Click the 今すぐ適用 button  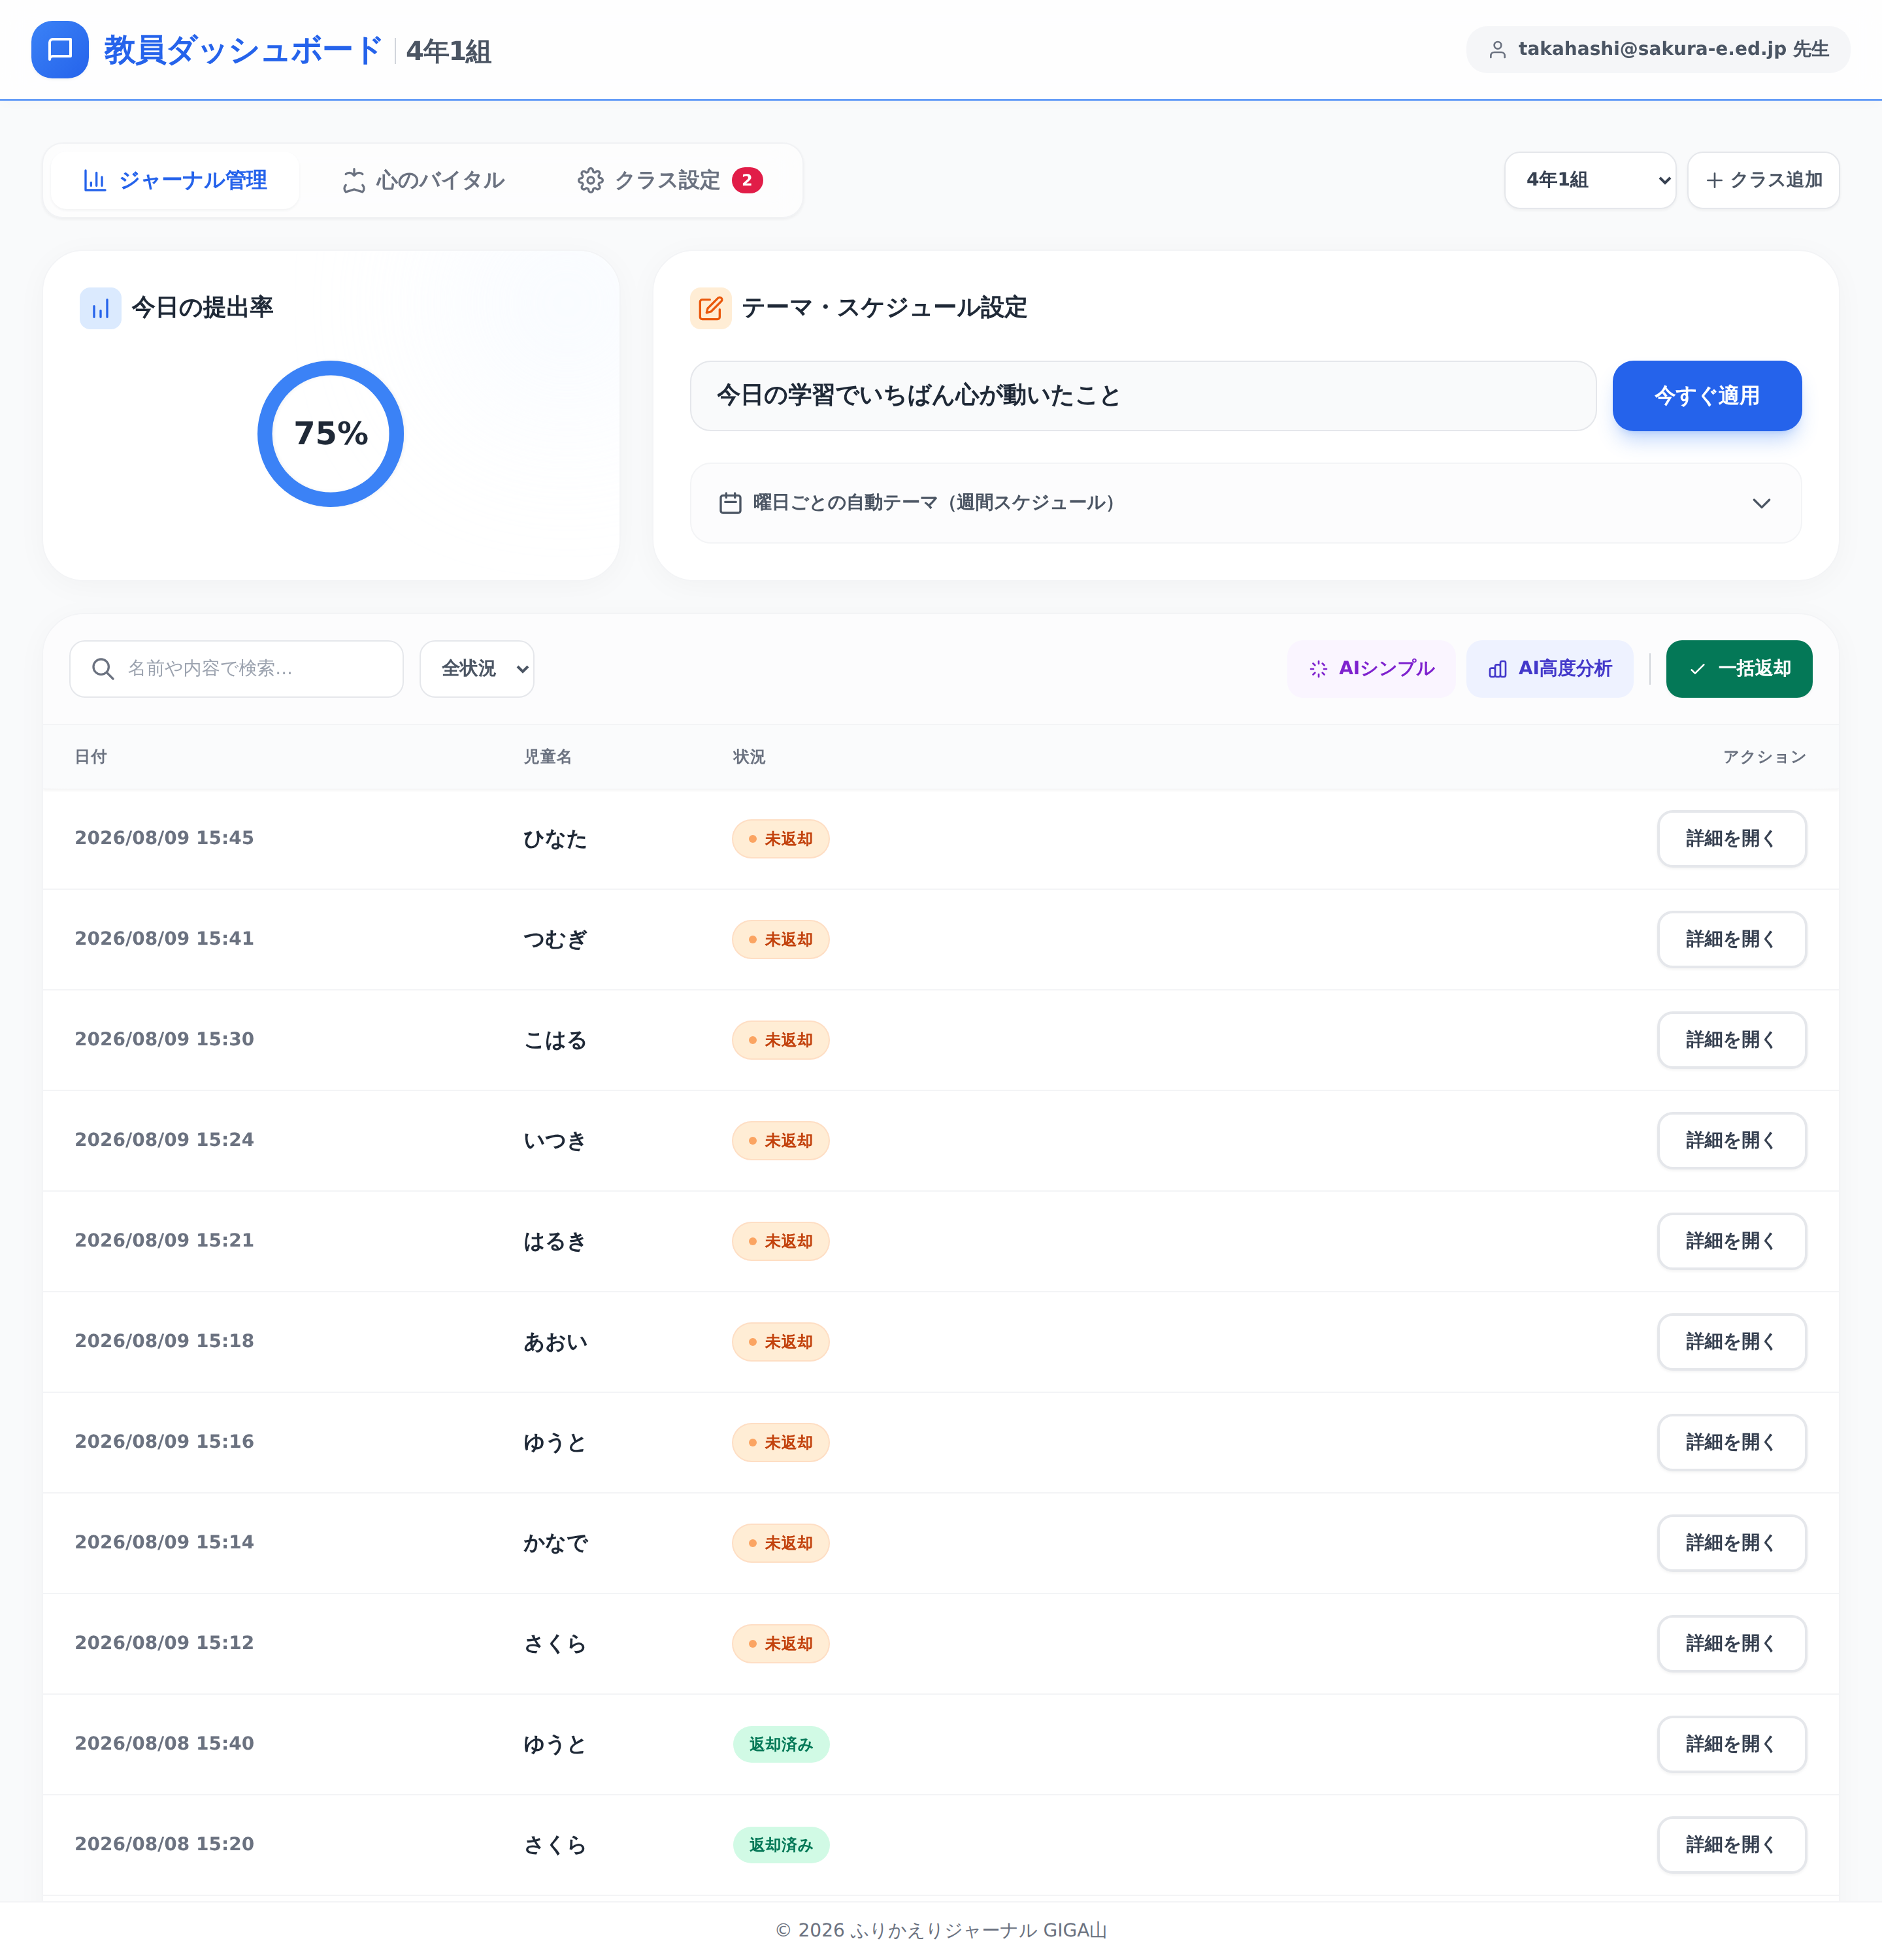tap(1707, 396)
